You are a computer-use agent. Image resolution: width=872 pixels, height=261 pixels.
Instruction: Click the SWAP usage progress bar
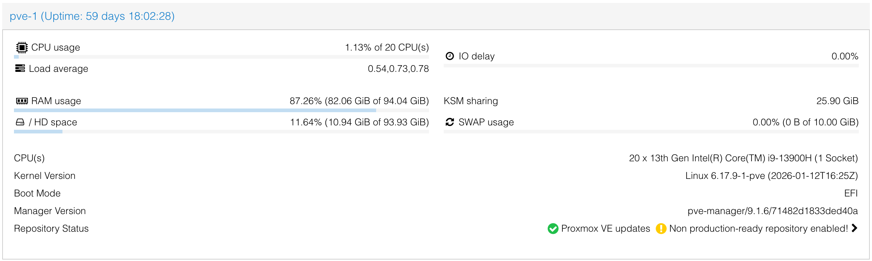click(651, 132)
